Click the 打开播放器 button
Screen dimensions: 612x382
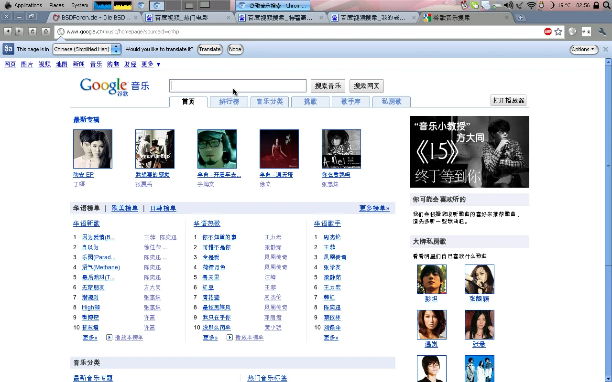point(509,100)
